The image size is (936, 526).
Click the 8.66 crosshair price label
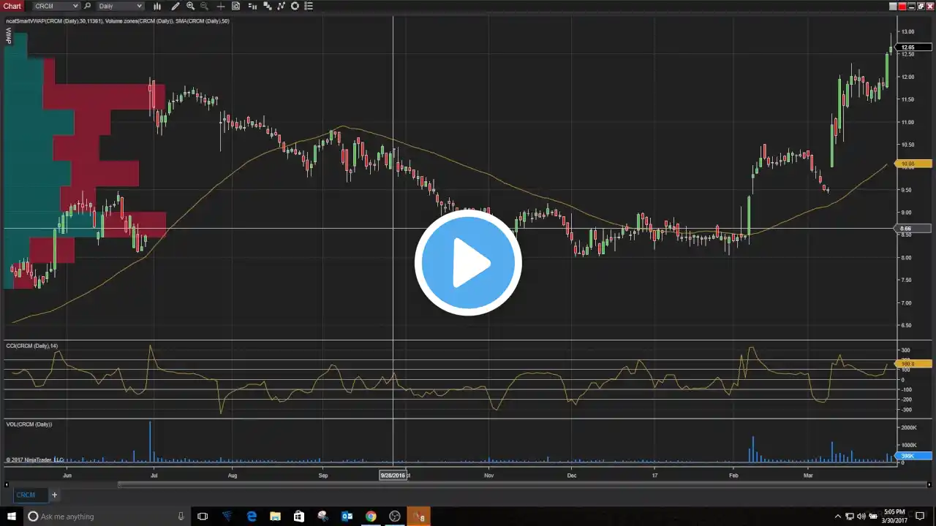pos(913,229)
